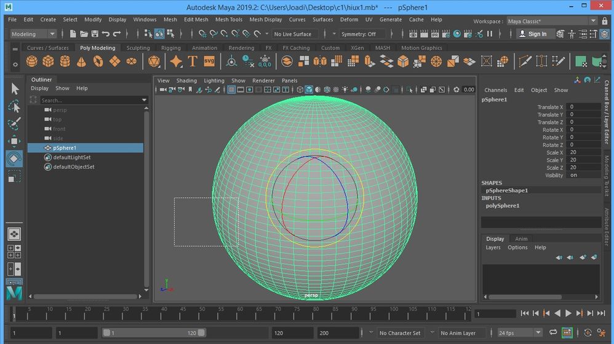Open the Modeling menu set dropdown

click(x=33, y=34)
